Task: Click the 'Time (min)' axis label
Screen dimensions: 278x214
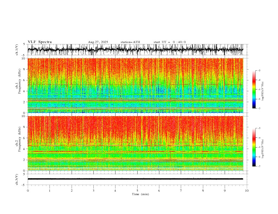Action: point(140,194)
